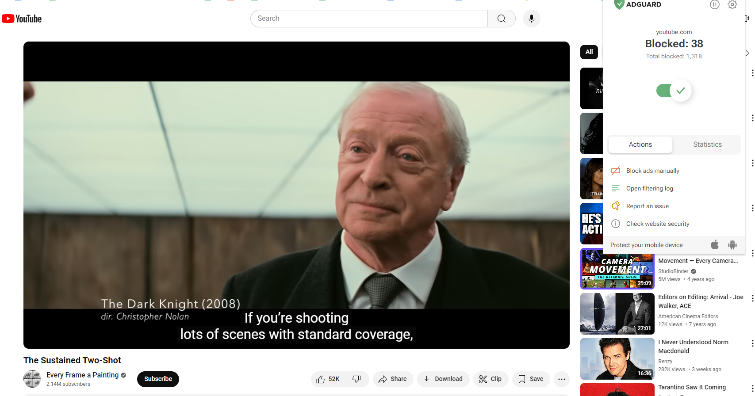Open Camera Movement video thumbnail

coord(617,269)
